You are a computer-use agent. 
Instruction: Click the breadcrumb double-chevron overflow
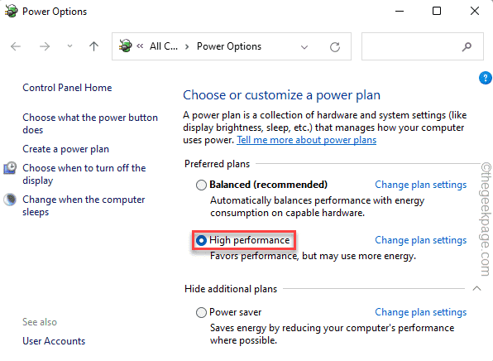pyautogui.click(x=140, y=46)
